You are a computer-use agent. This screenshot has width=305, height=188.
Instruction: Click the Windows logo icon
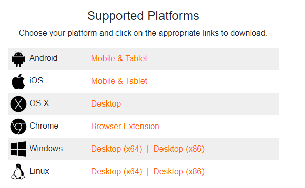pyautogui.click(x=18, y=149)
